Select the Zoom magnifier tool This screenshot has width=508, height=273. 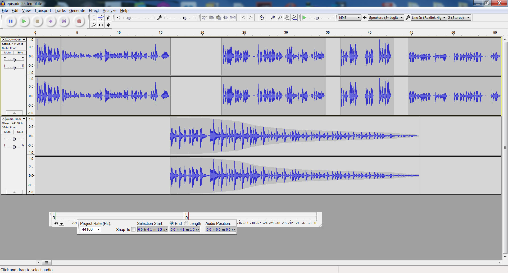point(94,25)
